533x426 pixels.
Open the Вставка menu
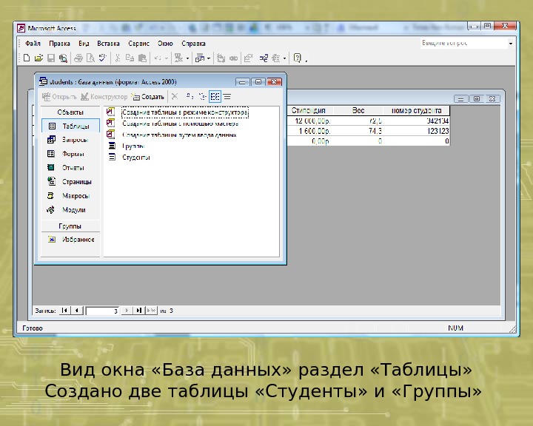click(108, 44)
